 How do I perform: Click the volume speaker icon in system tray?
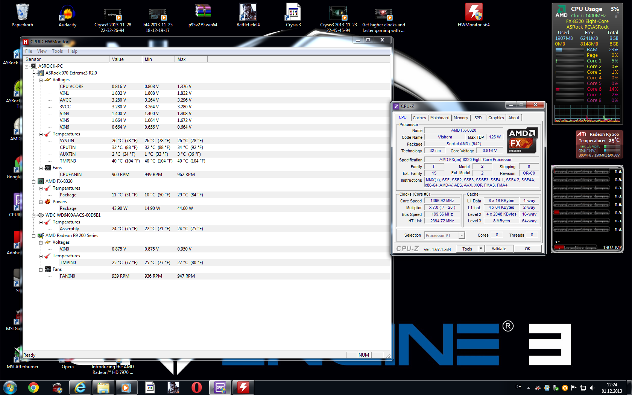click(x=592, y=387)
